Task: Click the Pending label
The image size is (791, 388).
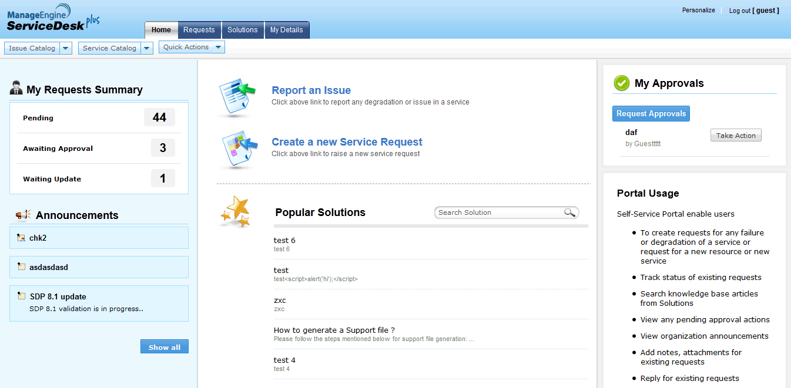Action: click(x=38, y=118)
